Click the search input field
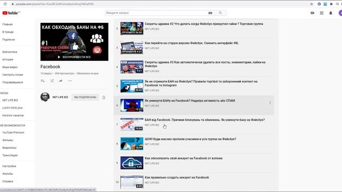The width and height of the screenshot is (342, 192). point(156,13)
